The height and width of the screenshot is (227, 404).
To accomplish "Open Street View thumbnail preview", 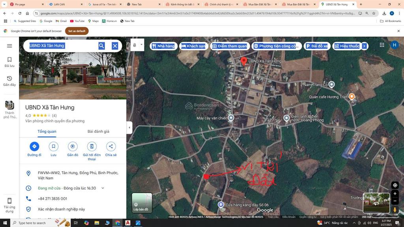I will (x=376, y=202).
